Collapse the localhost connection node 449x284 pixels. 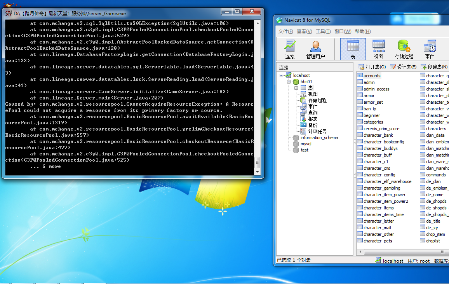281,76
